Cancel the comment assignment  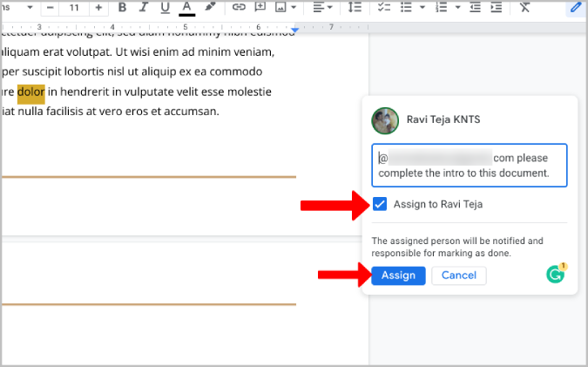click(x=459, y=275)
